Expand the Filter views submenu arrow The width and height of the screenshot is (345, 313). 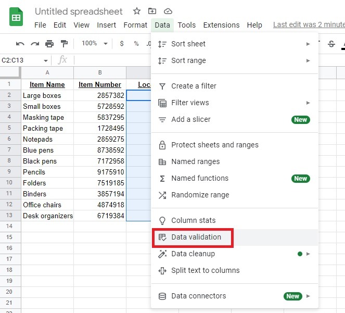[308, 103]
